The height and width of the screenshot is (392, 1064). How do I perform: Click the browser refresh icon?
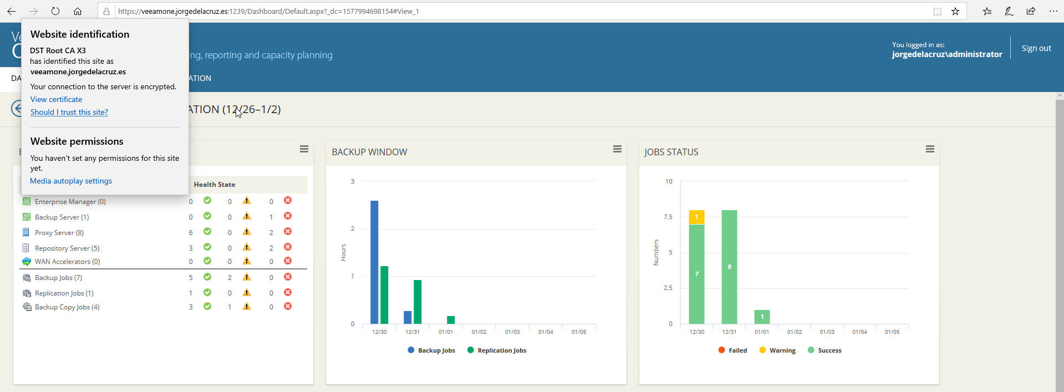[55, 11]
